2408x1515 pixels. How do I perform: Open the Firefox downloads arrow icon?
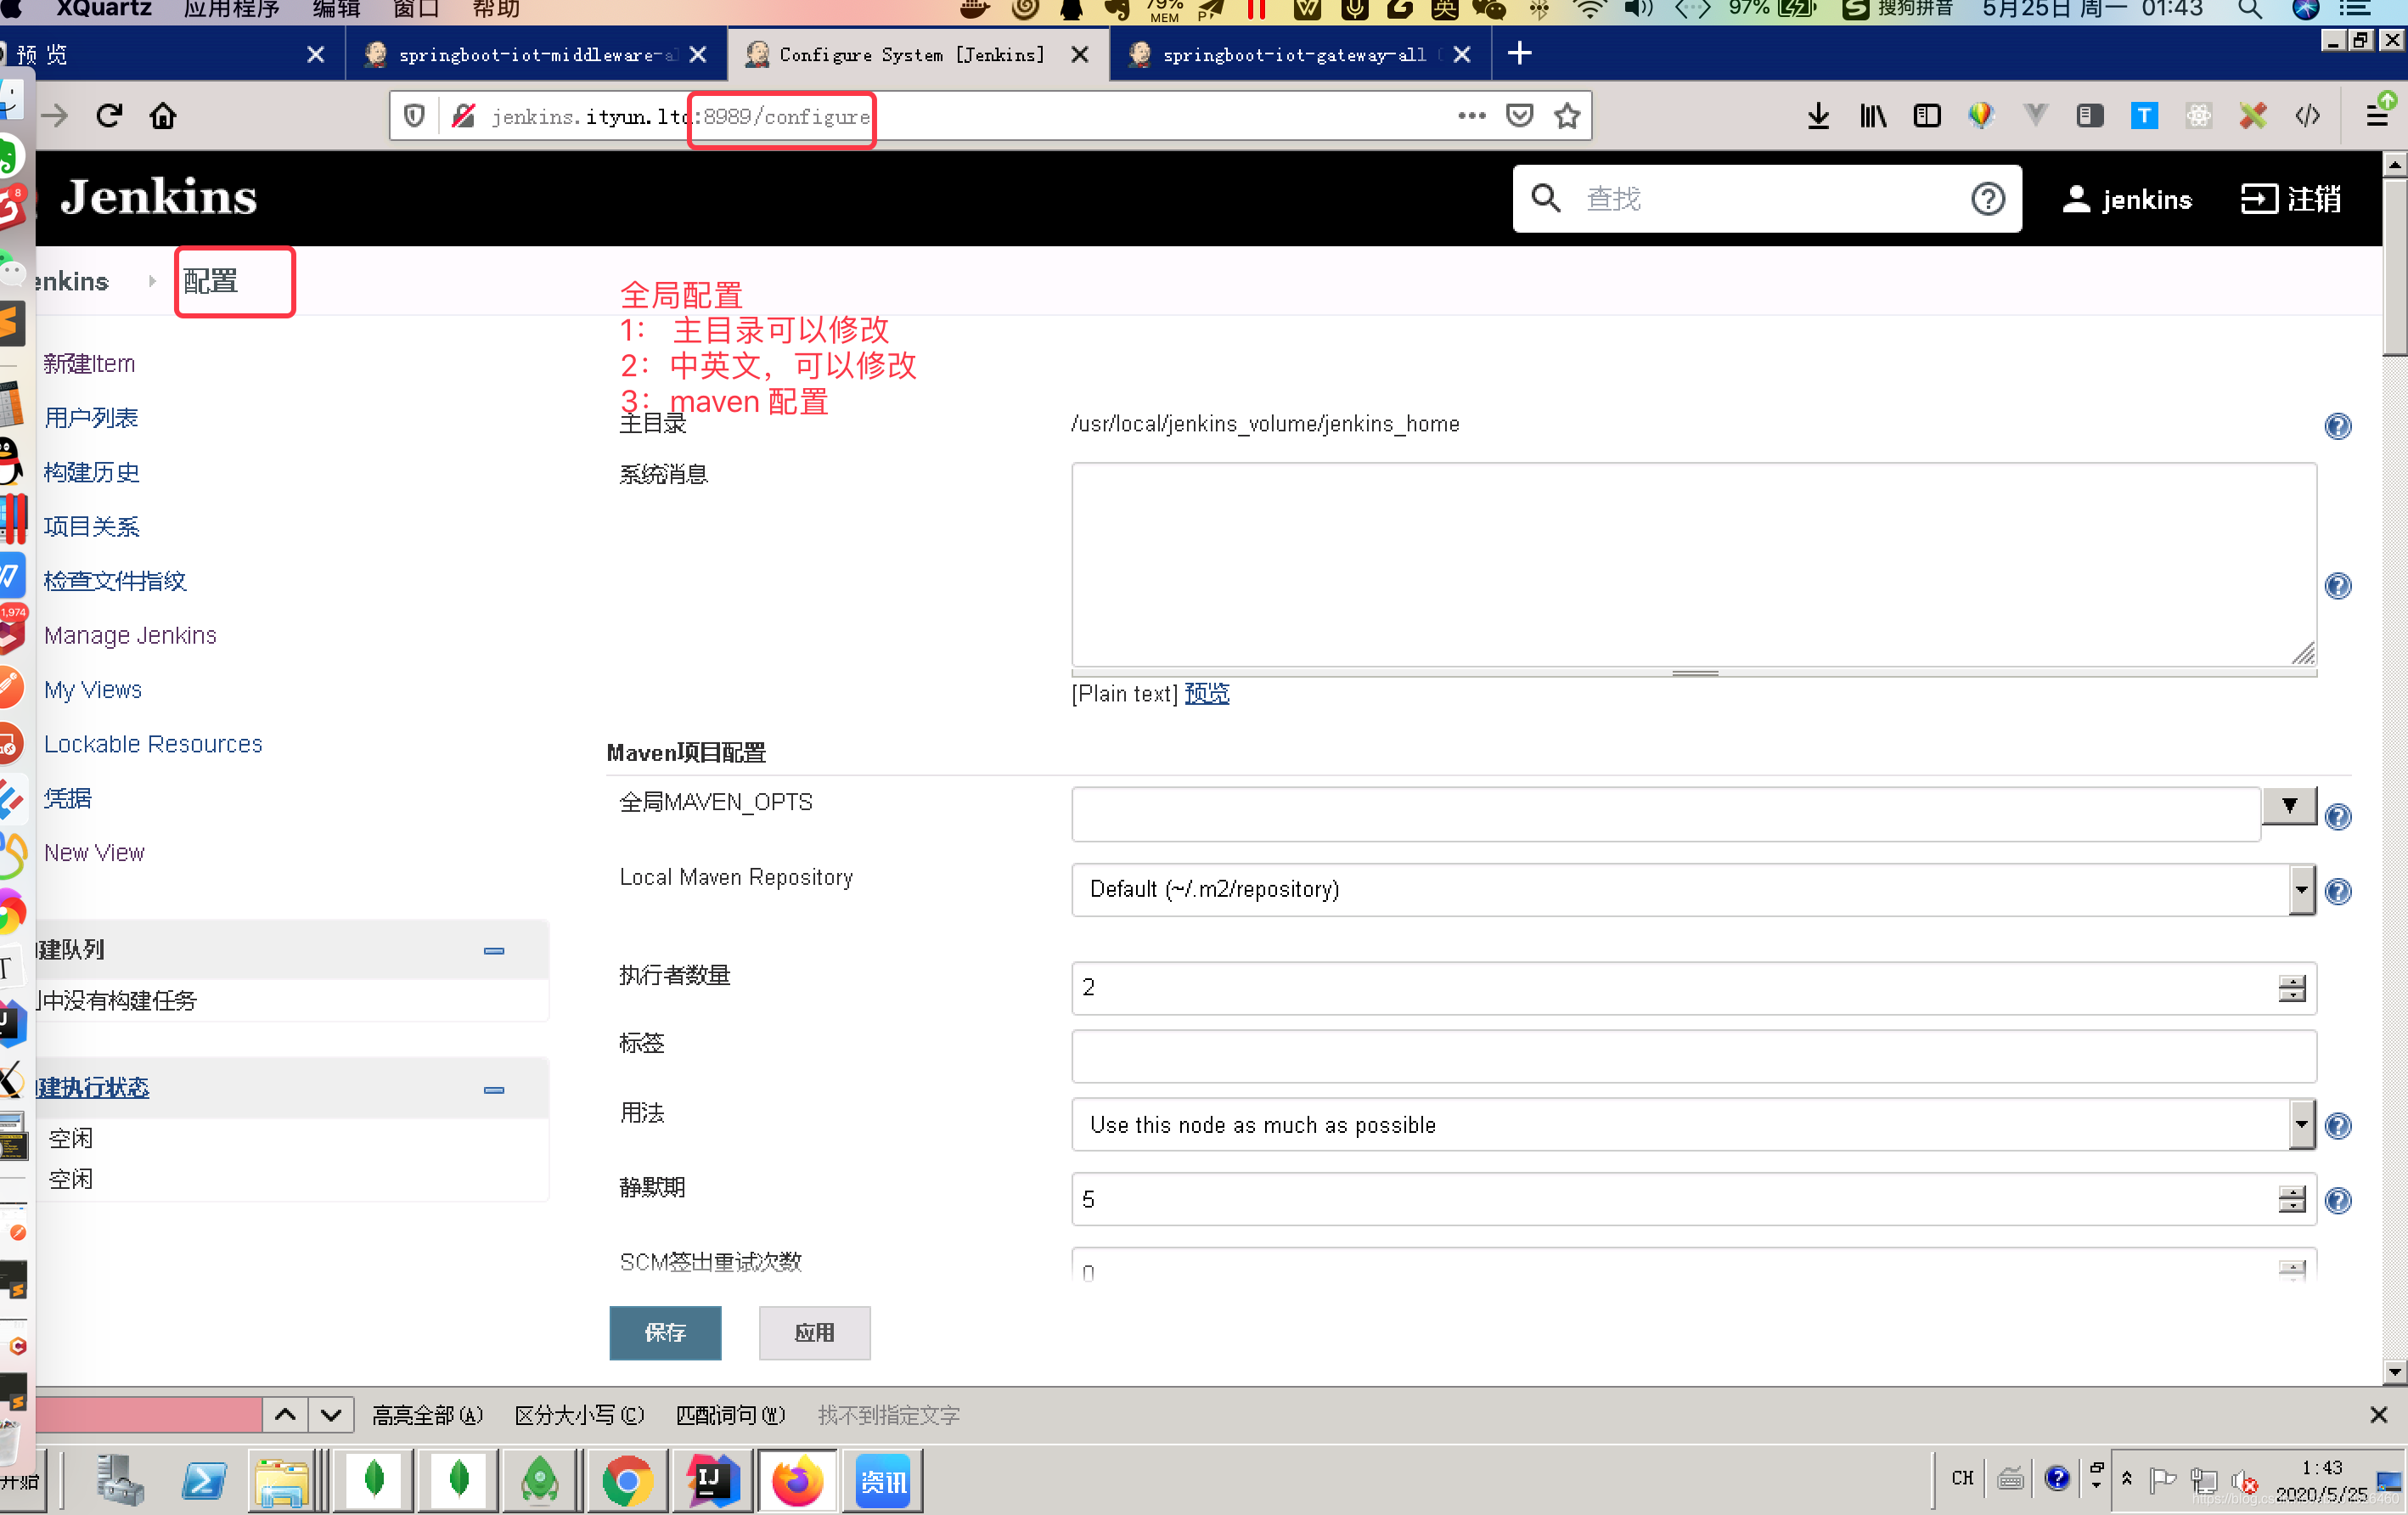[x=1818, y=116]
